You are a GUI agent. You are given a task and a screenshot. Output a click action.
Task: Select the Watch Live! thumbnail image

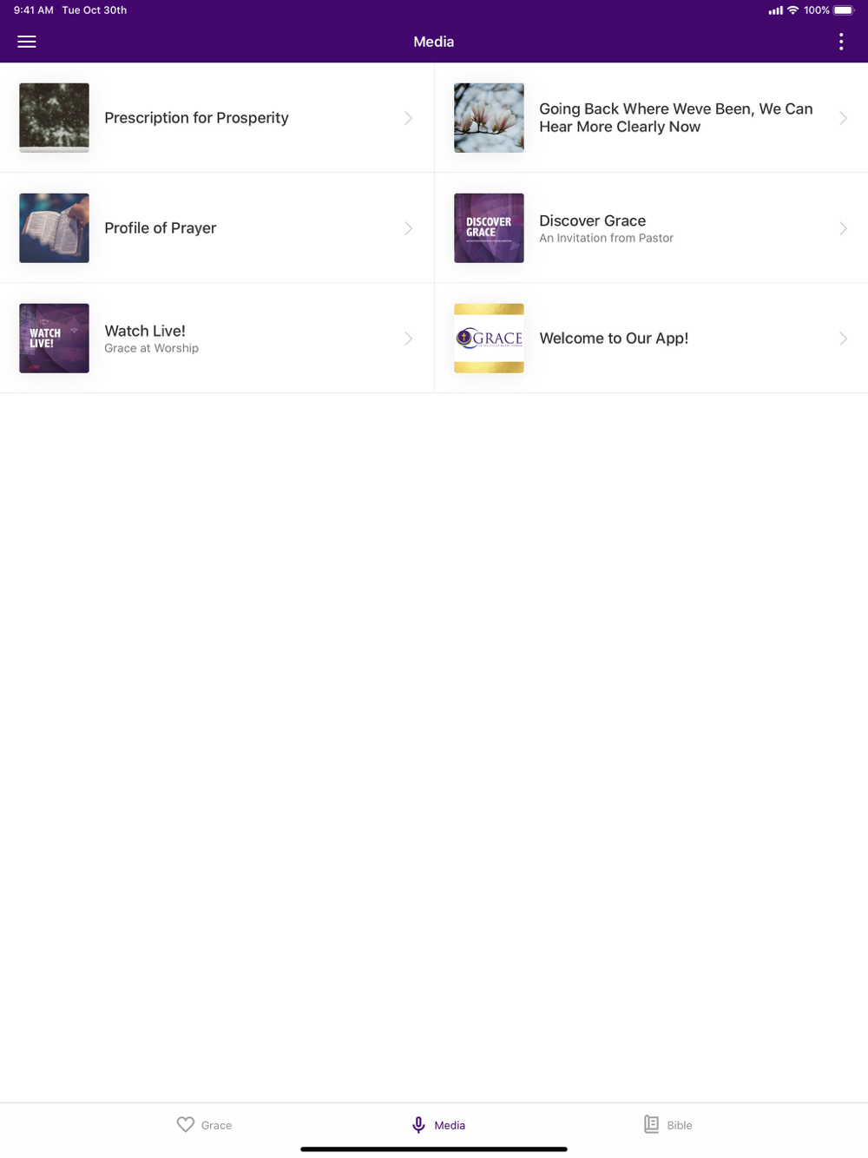point(54,339)
